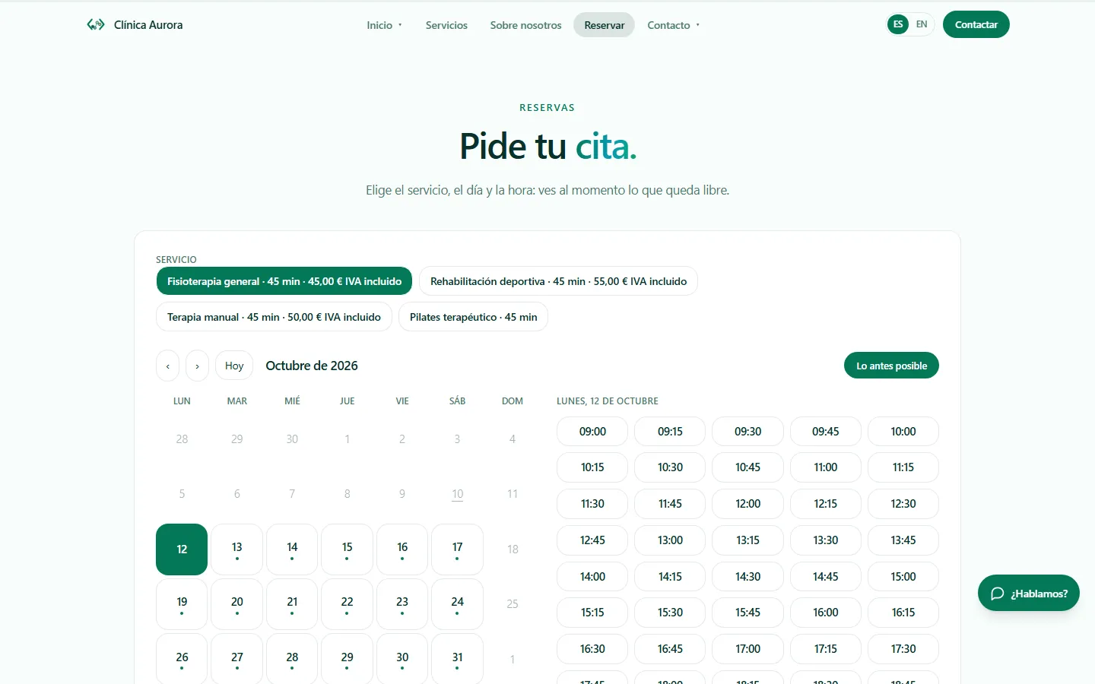
Task: Click Lo antes posible button
Action: 891,366
